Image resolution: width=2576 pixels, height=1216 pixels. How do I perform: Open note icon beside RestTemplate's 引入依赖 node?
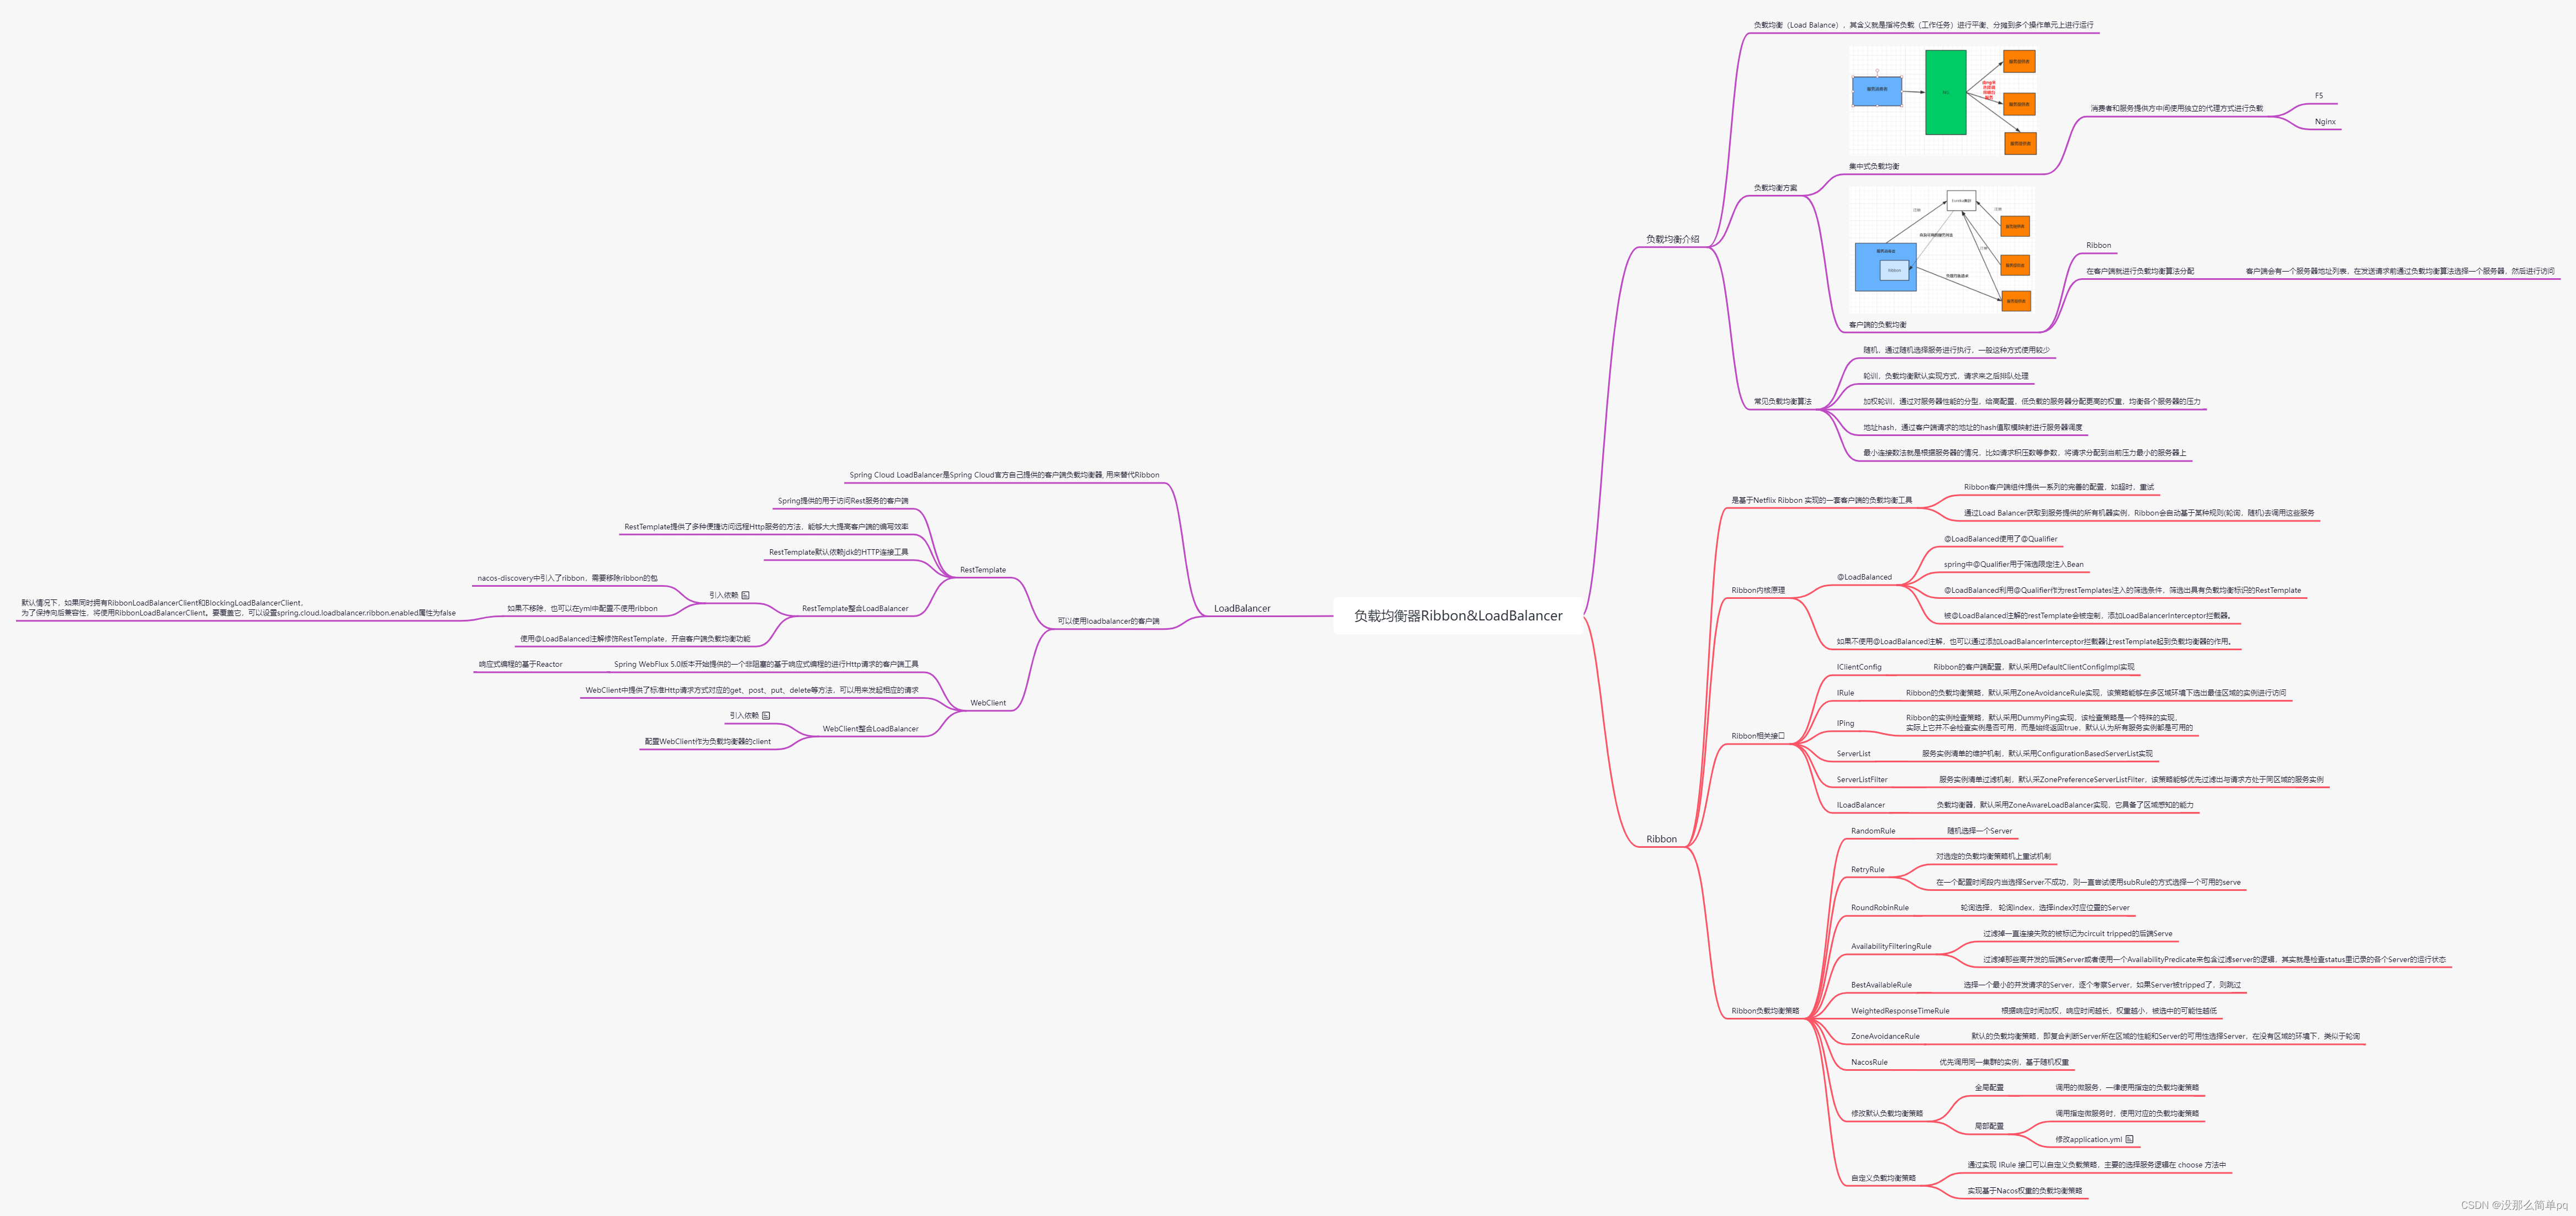coord(745,595)
